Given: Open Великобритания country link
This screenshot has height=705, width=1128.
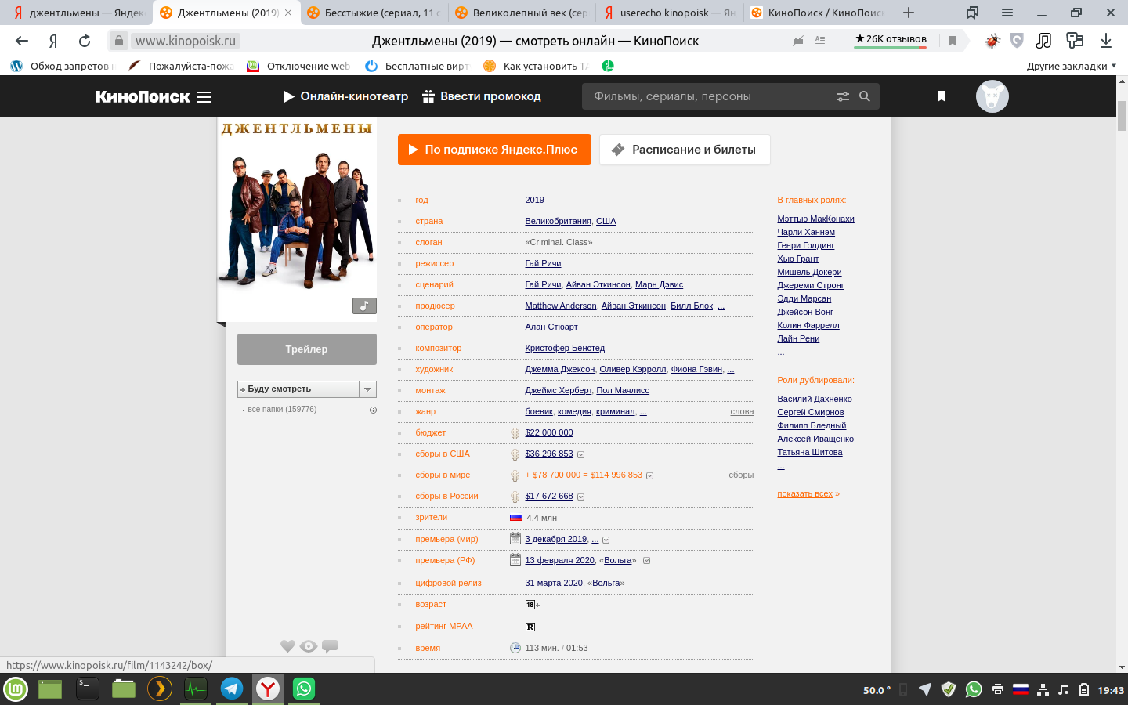Looking at the screenshot, I should (x=558, y=221).
